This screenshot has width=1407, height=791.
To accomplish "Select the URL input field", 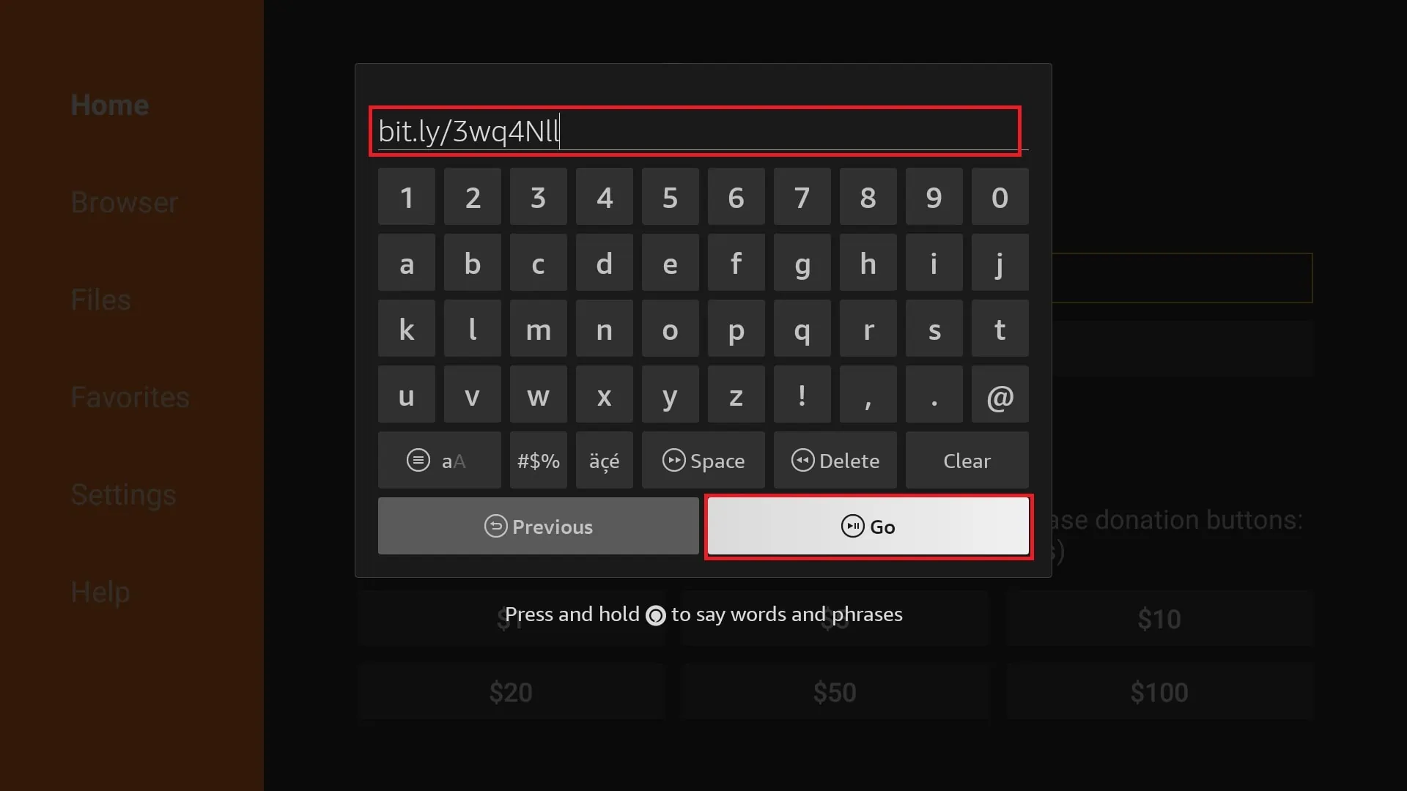I will point(695,130).
